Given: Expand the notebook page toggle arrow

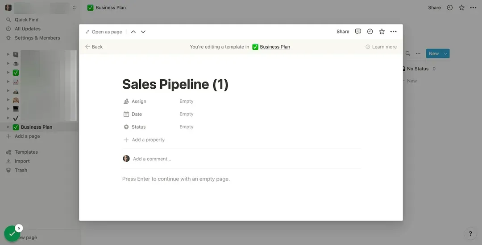Looking at the screenshot, I should click(x=8, y=55).
